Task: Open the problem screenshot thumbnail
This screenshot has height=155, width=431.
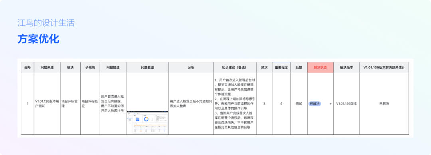Action: 148,122
